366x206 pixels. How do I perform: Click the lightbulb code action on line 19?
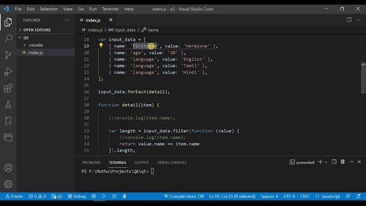101,45
